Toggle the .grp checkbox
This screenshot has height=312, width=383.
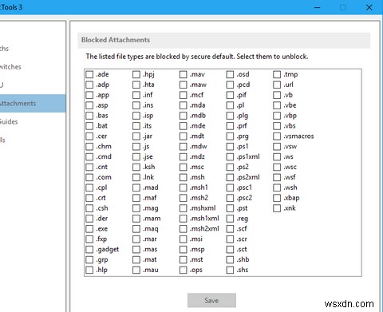[89, 259]
